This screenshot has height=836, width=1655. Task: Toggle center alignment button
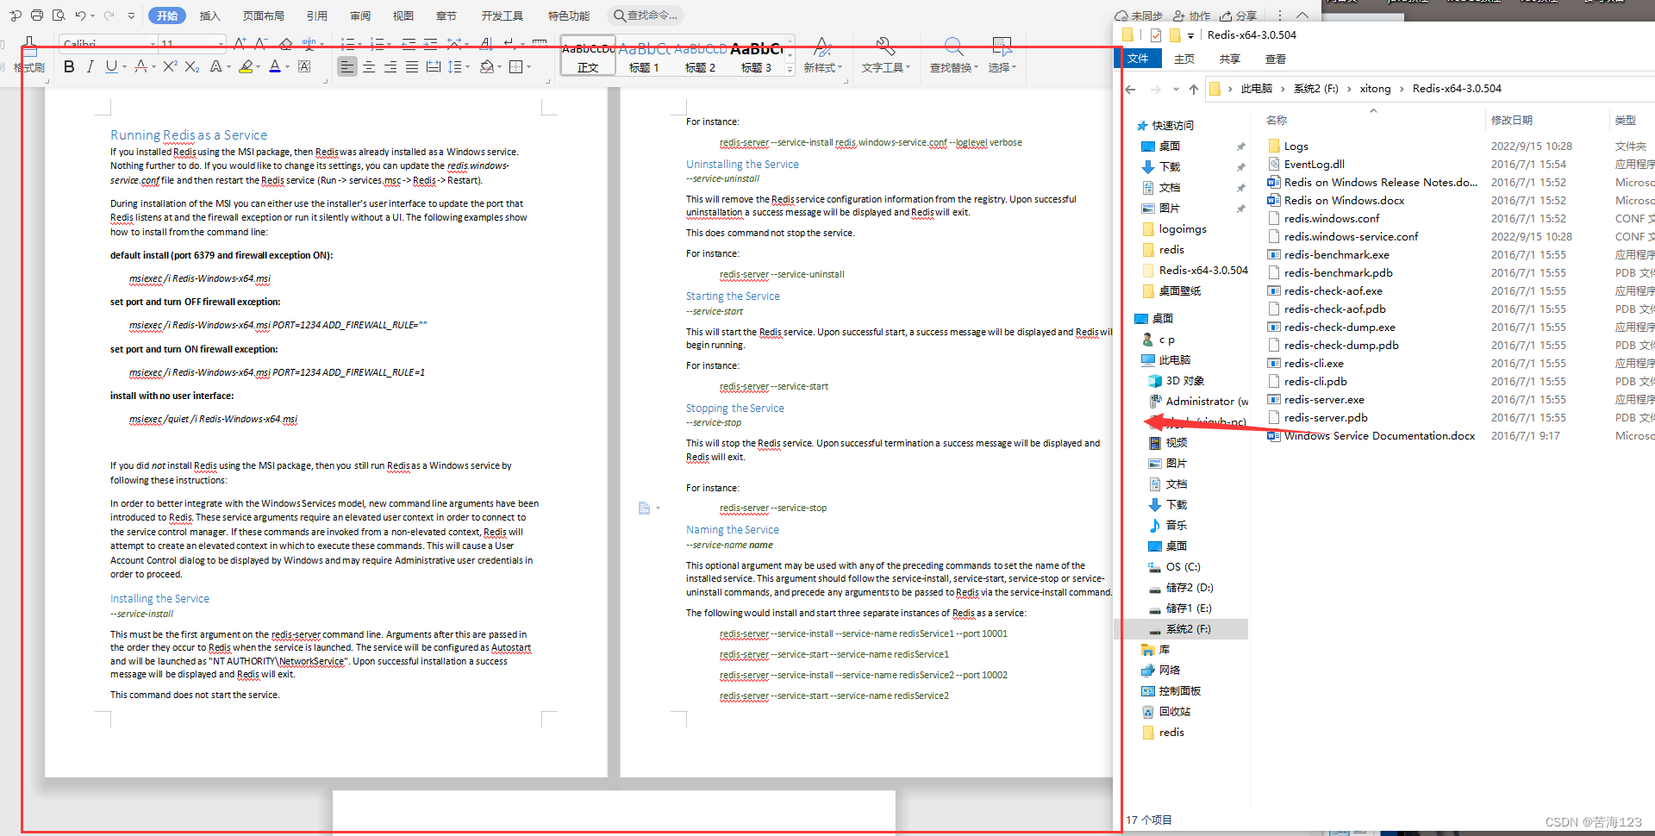(369, 66)
